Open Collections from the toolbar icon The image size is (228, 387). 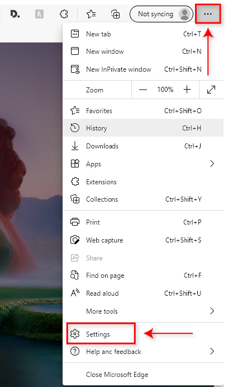tap(115, 14)
